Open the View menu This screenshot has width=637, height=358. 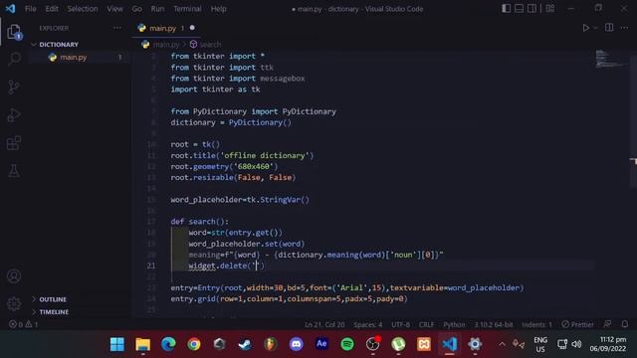click(x=115, y=9)
